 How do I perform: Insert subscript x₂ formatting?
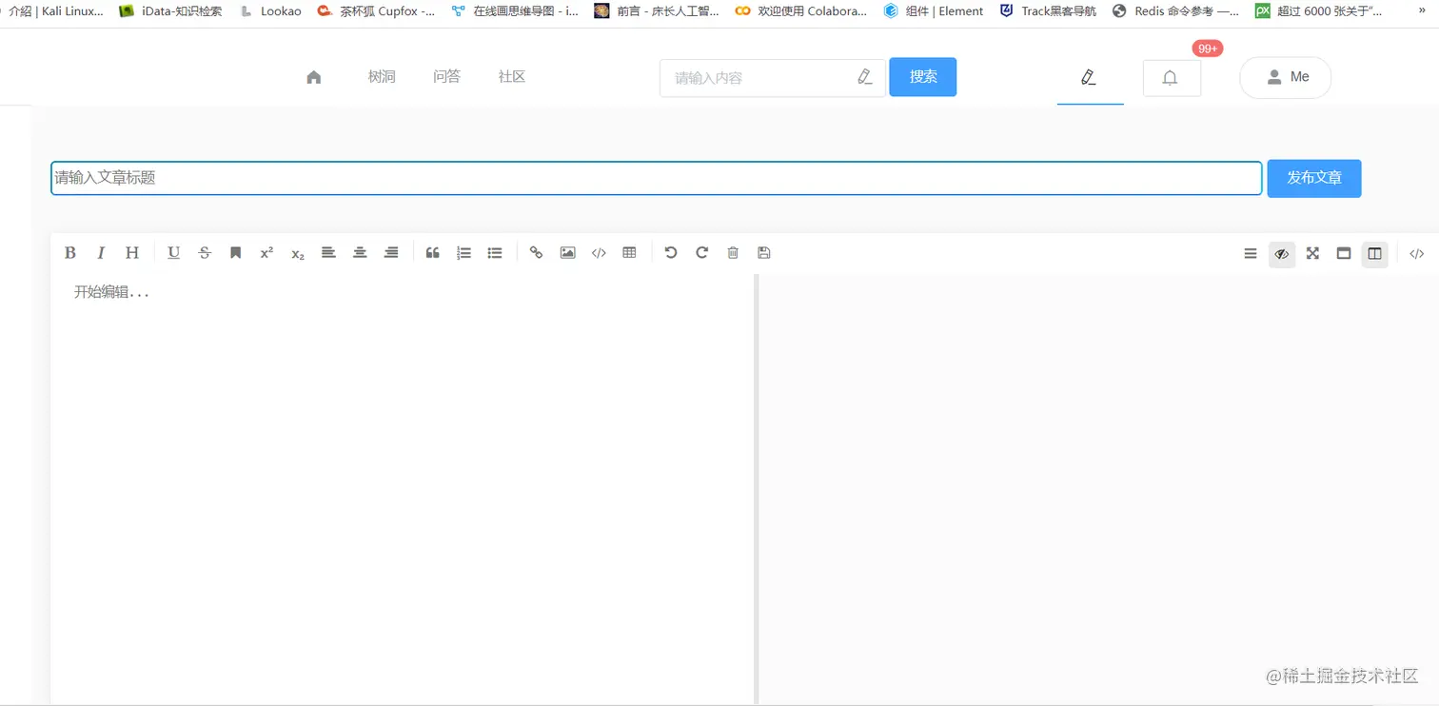pyautogui.click(x=298, y=253)
